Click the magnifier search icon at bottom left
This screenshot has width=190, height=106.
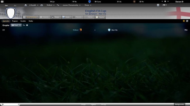pyautogui.click(x=2, y=105)
